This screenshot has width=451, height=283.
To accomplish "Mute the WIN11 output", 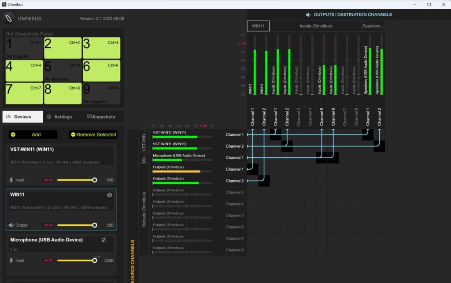I will [x=48, y=225].
